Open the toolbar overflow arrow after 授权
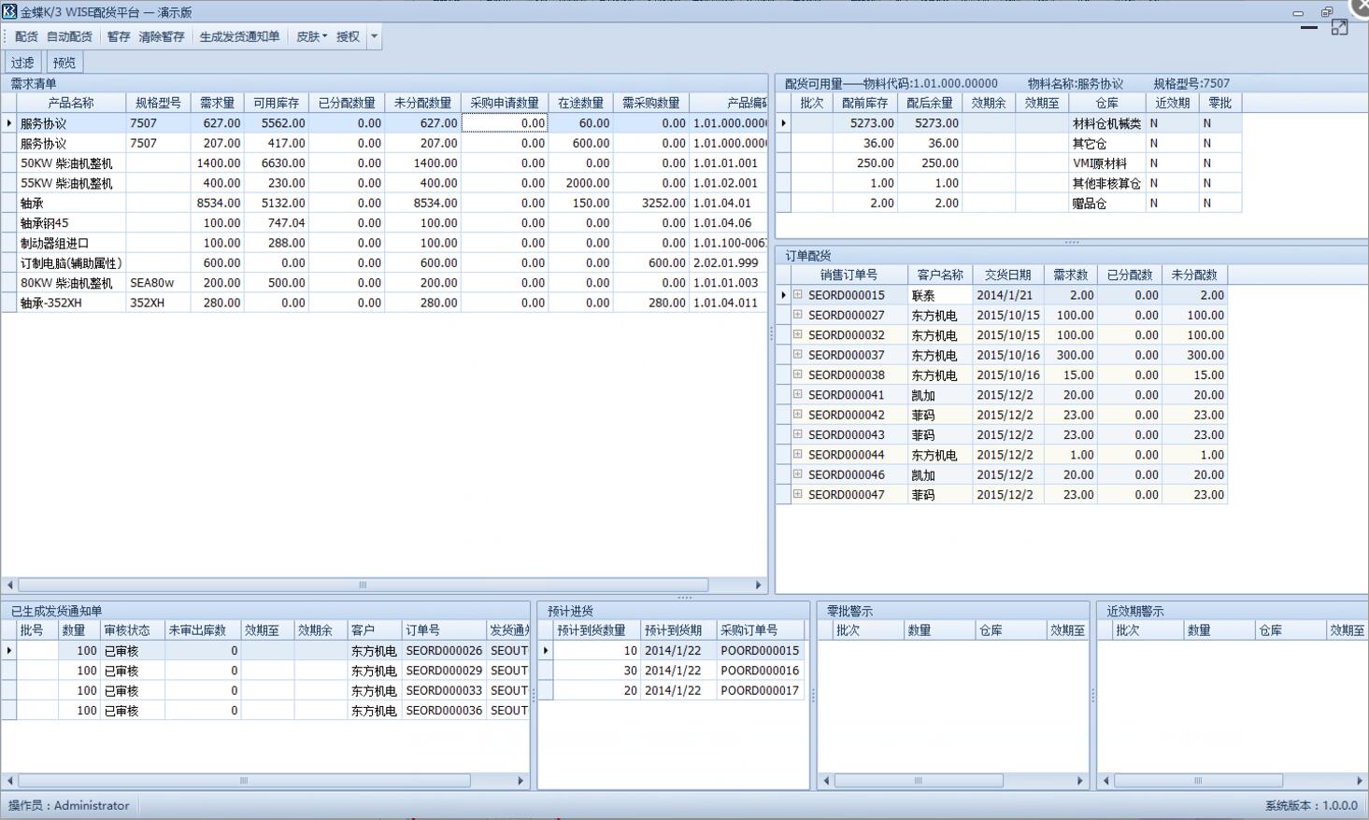The height and width of the screenshot is (820, 1369). pos(374,36)
